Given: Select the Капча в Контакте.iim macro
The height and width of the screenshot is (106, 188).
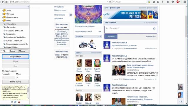Looking at the screenshot, I should pyautogui.click(x=14, y=41).
